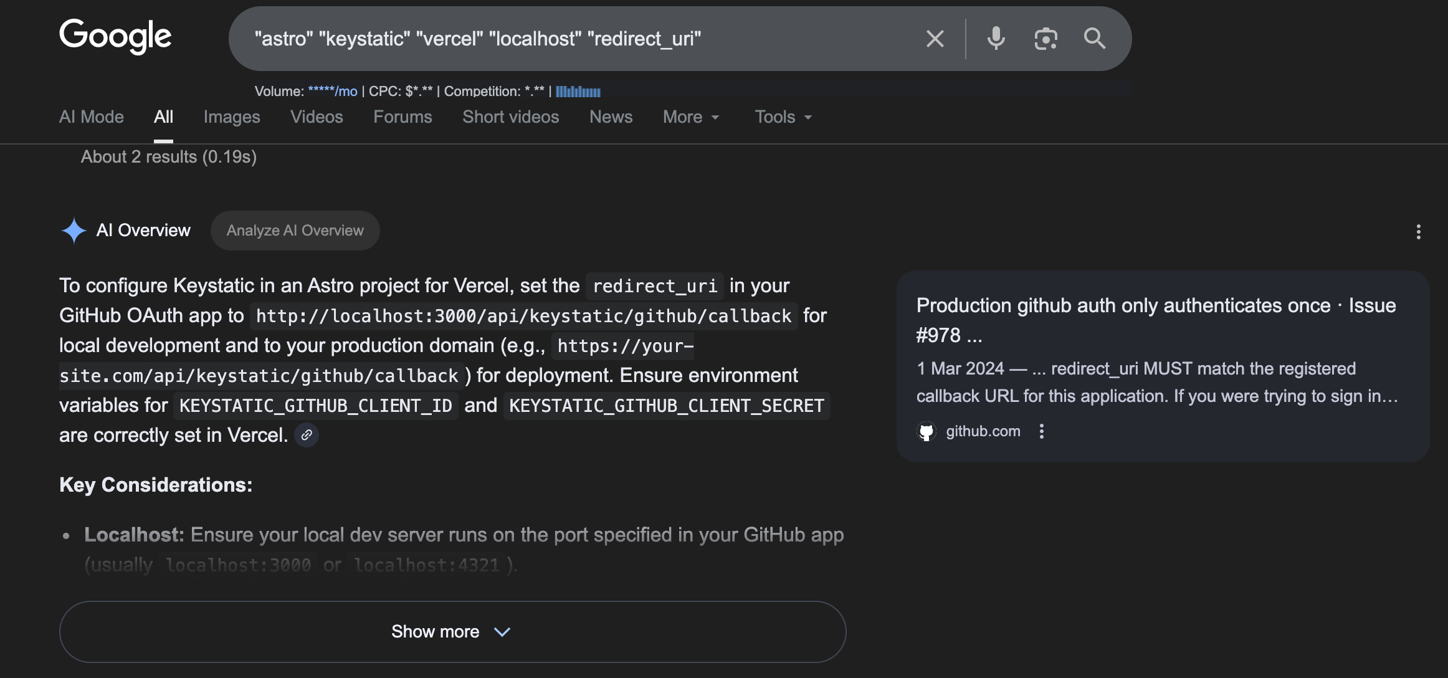This screenshot has width=1448, height=678.
Task: Focus the Google search input field
Action: click(x=579, y=39)
